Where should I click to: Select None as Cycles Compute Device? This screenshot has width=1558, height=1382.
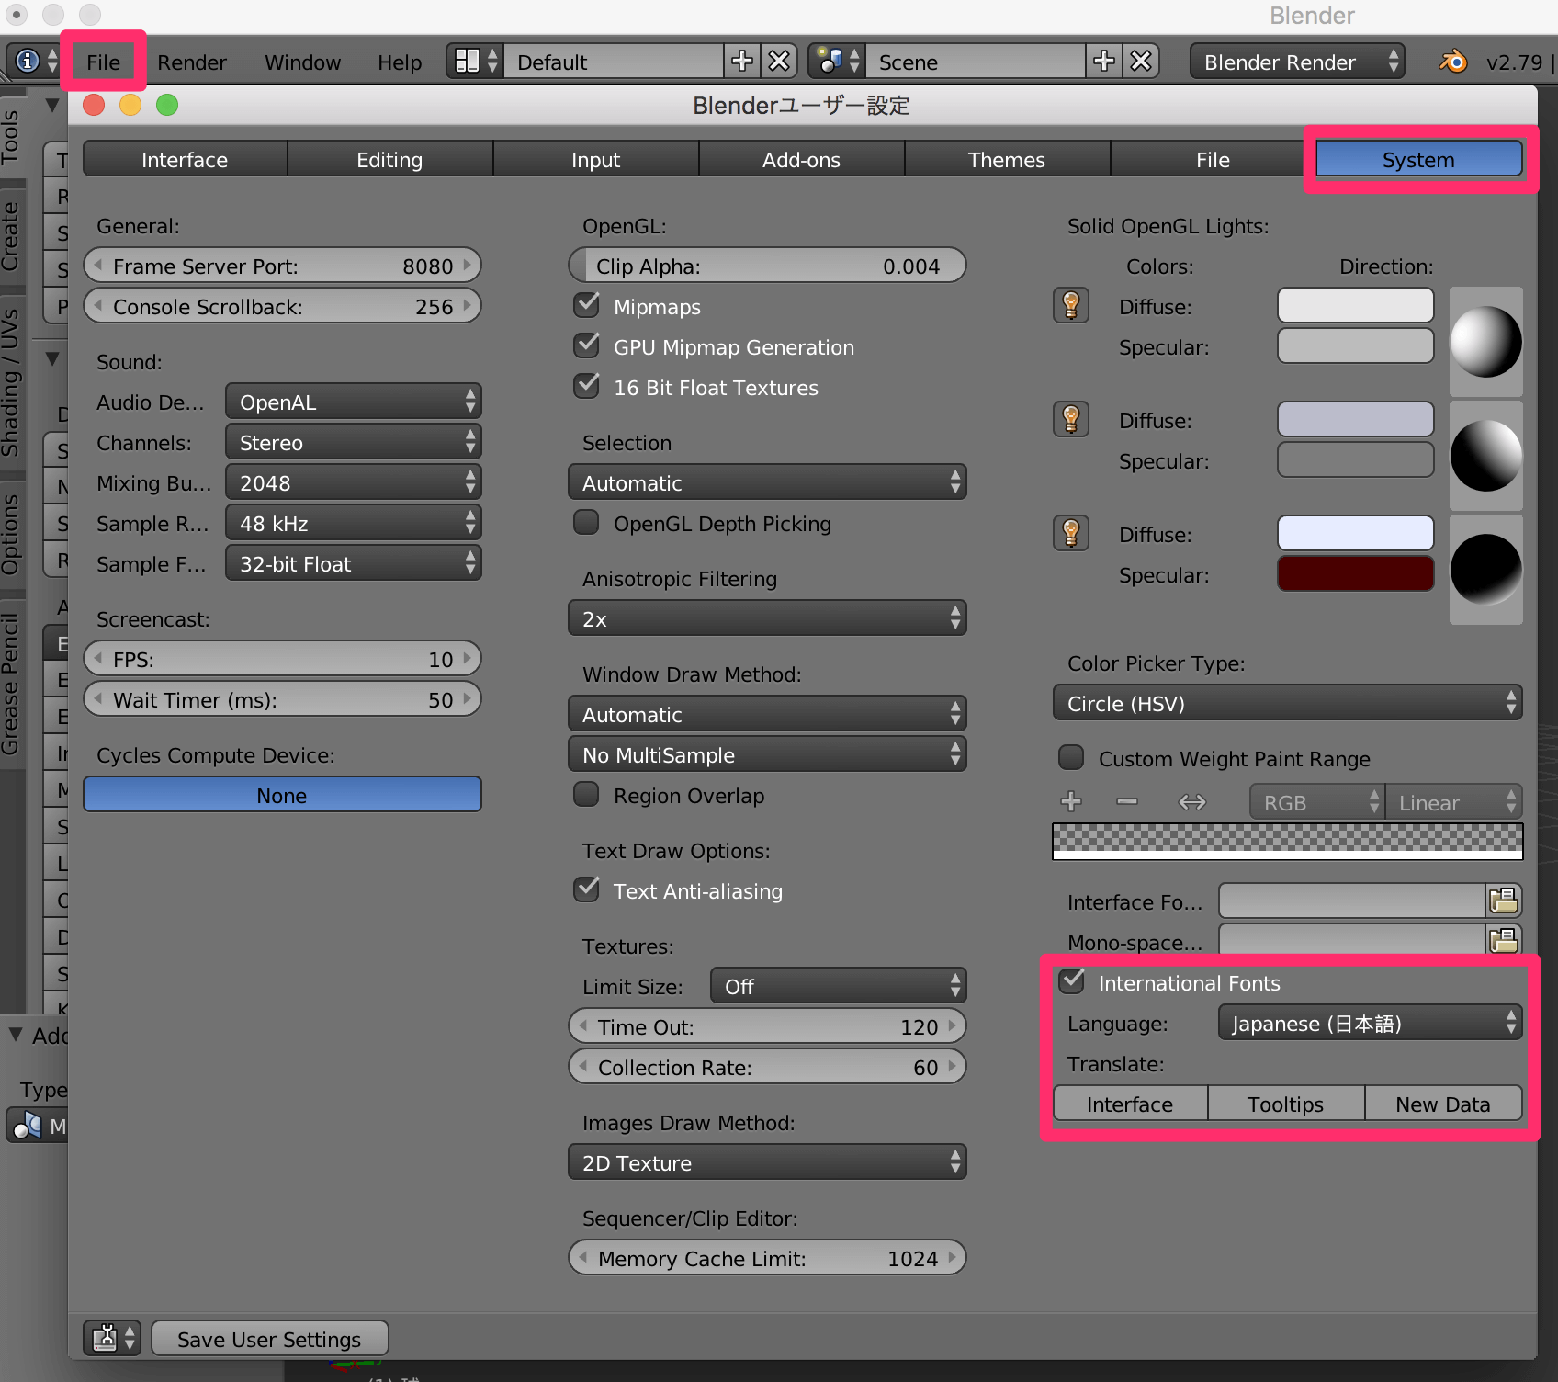(282, 795)
